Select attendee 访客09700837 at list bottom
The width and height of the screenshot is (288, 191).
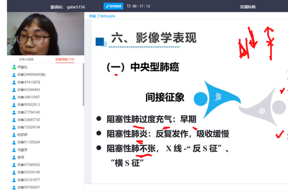28,187
